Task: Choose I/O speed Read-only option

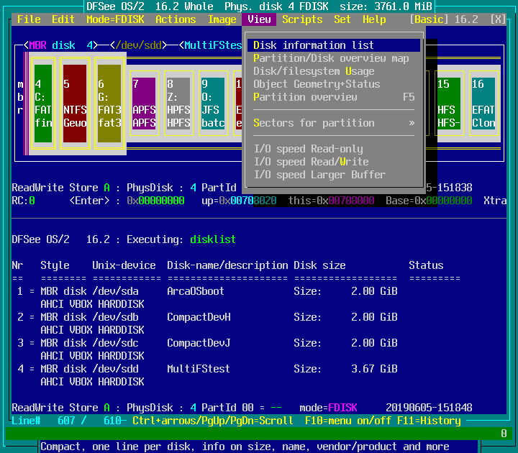Action: pos(308,149)
